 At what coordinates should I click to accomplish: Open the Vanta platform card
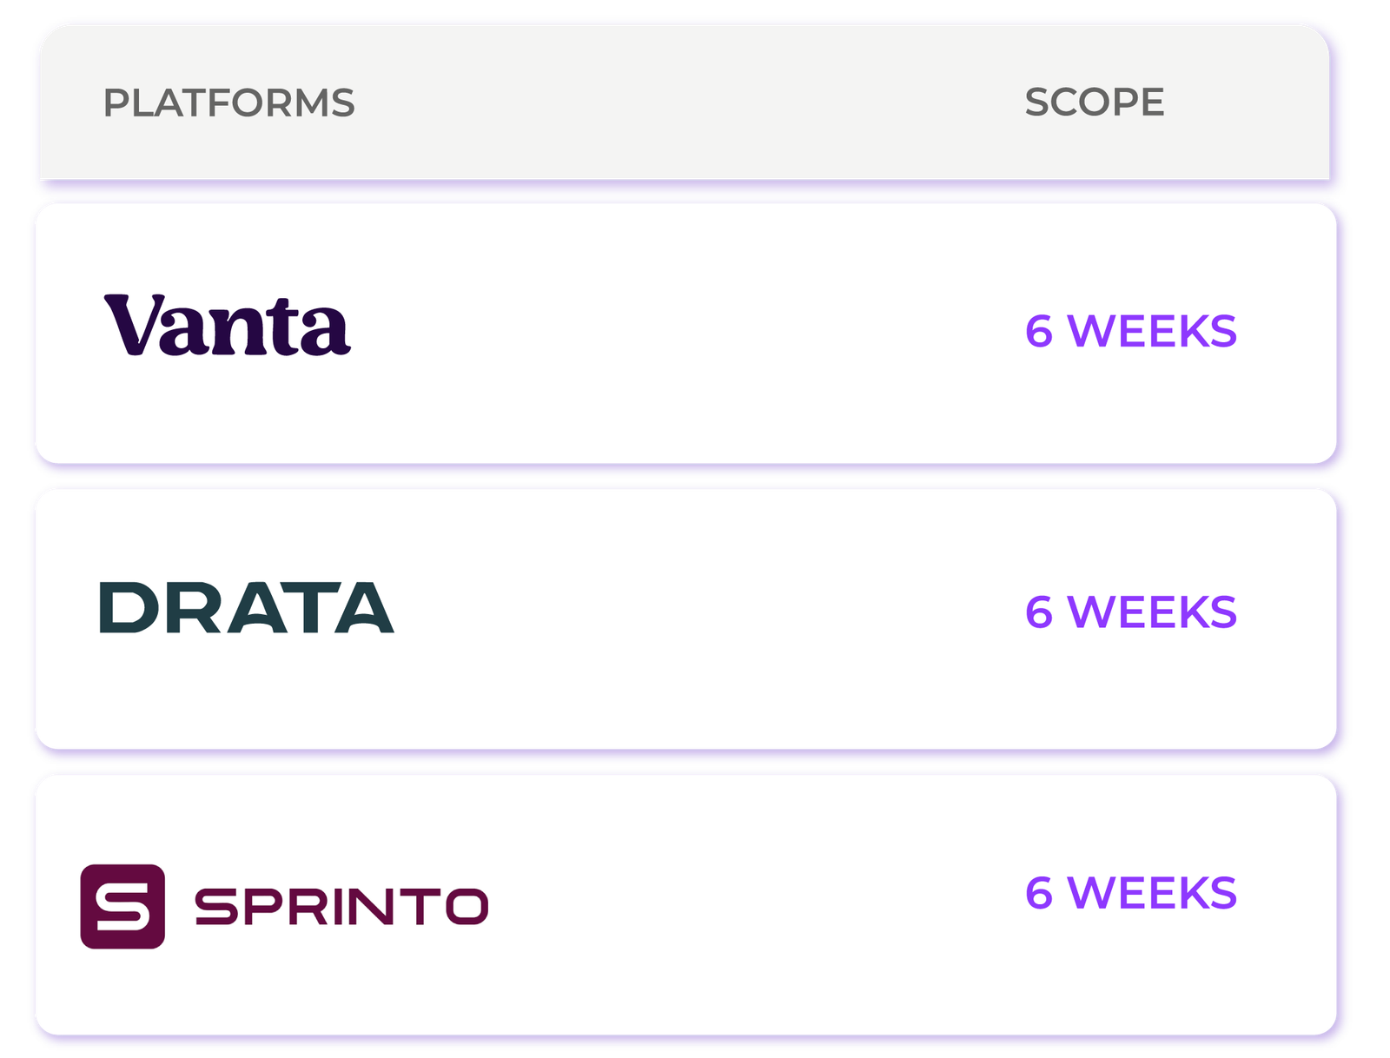[685, 333]
